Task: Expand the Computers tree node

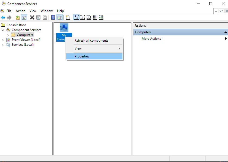Action: (x=8, y=35)
